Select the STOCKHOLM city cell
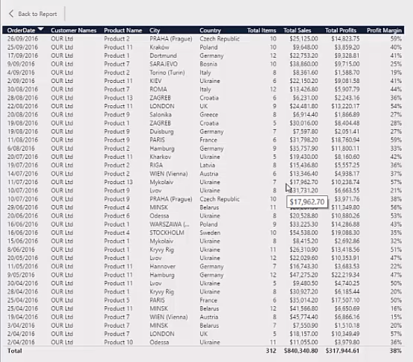The height and width of the screenshot is (362, 413). (x=167, y=233)
